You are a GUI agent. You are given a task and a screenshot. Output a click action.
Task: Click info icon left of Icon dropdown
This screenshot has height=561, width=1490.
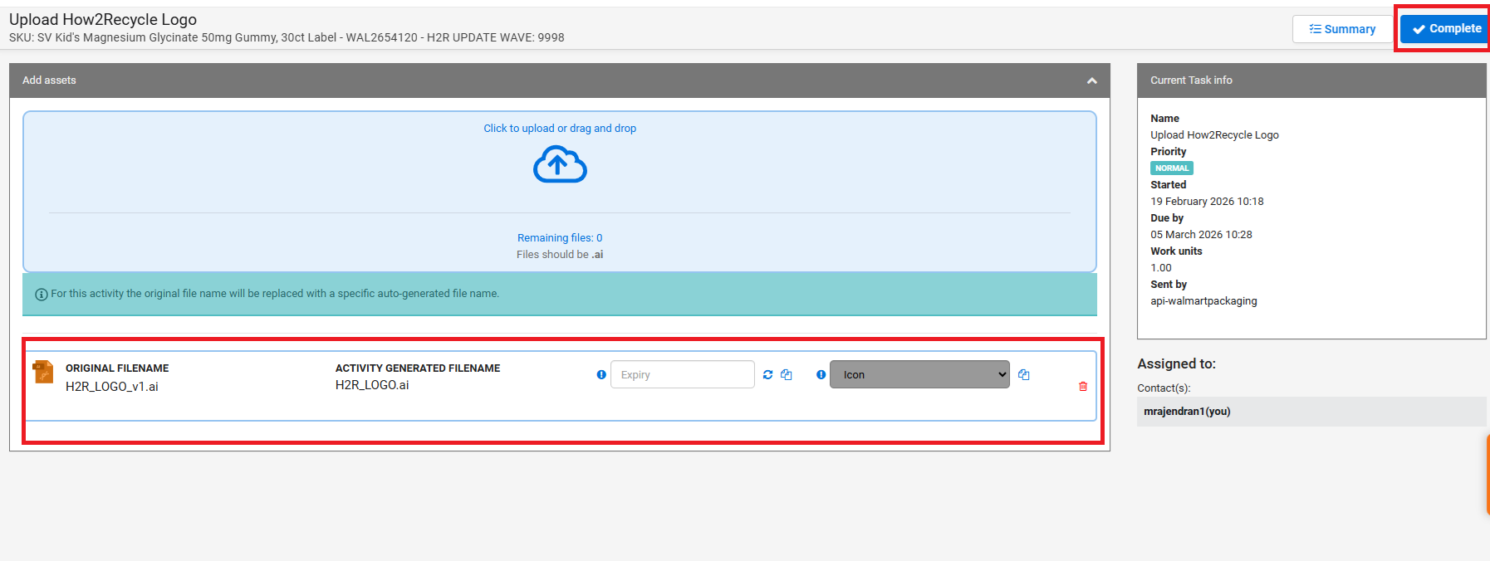(821, 375)
